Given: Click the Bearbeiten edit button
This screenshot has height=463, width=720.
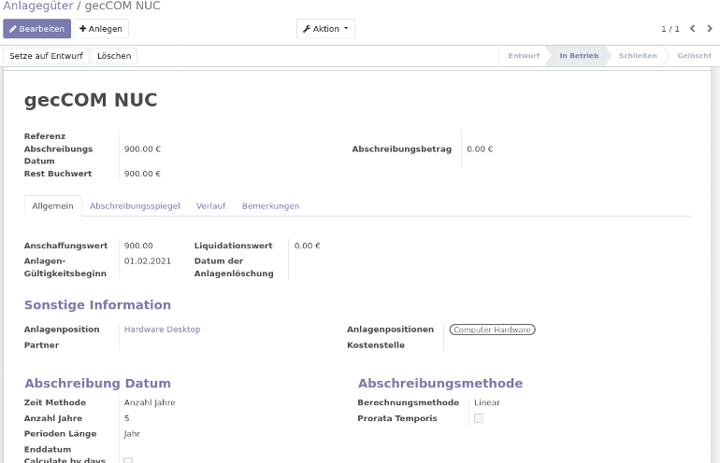Looking at the screenshot, I should 37,29.
